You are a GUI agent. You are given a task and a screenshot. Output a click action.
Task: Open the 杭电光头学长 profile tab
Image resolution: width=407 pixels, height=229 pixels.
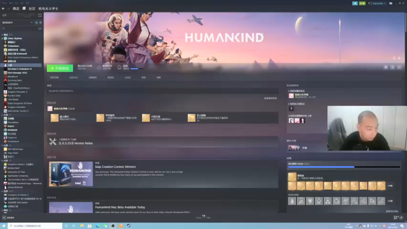click(x=48, y=9)
